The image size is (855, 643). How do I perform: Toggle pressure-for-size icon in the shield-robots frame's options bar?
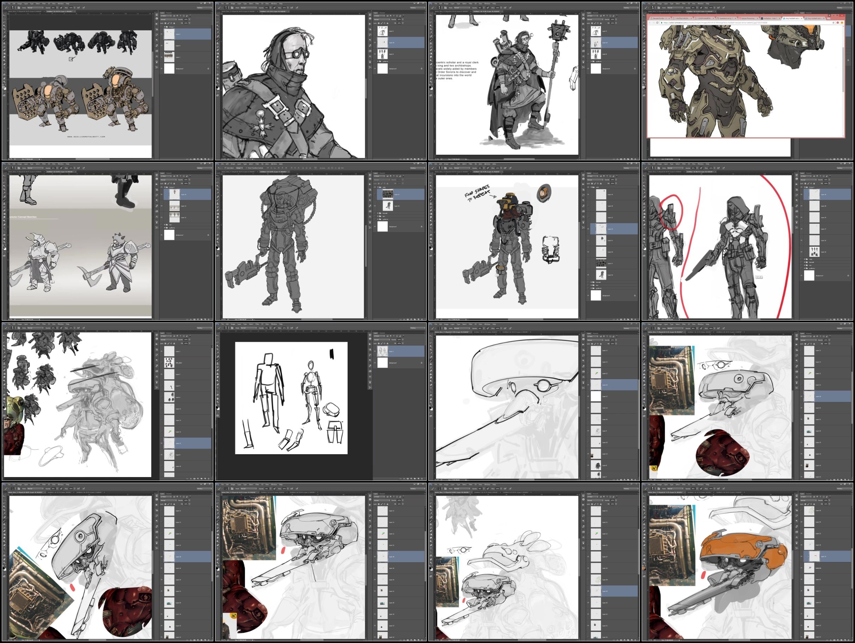point(84,8)
